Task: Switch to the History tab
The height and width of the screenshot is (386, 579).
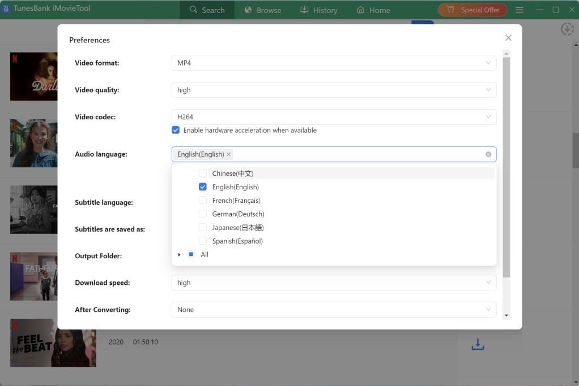Action: (319, 10)
